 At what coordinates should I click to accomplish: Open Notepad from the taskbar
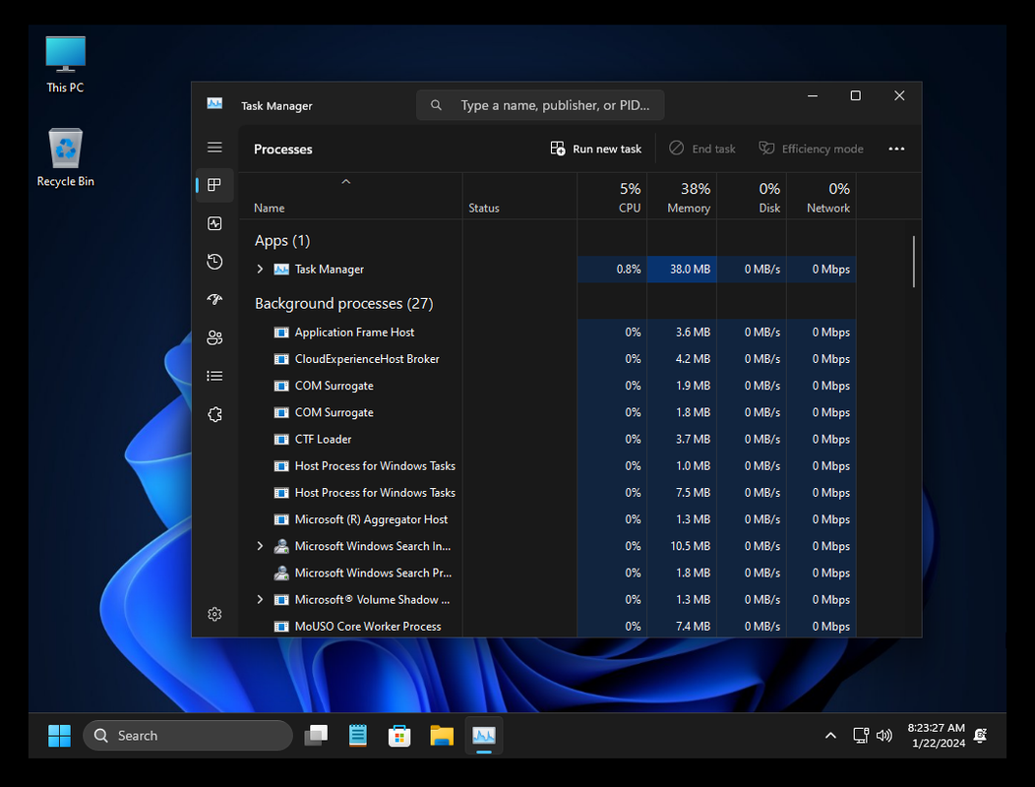coord(358,736)
